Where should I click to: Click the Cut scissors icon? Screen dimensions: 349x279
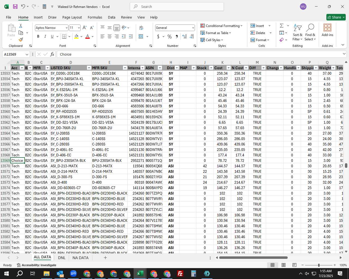[21, 26]
